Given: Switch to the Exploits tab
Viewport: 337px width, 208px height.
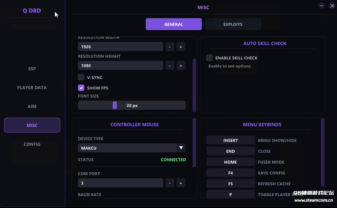Looking at the screenshot, I should (233, 24).
